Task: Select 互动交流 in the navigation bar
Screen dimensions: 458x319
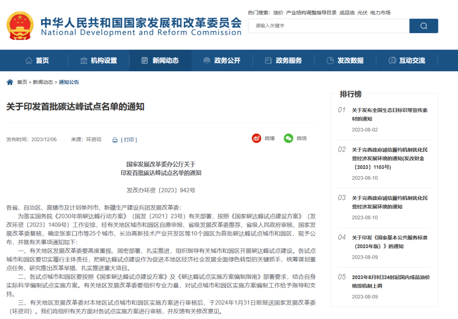Action: (x=407, y=61)
